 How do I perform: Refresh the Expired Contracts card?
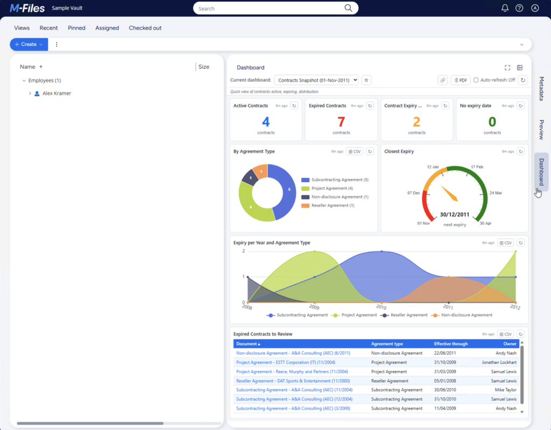pyautogui.click(x=370, y=106)
